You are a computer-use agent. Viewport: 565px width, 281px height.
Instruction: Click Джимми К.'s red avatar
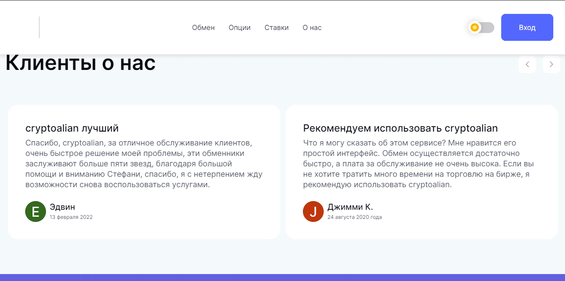coord(313,212)
